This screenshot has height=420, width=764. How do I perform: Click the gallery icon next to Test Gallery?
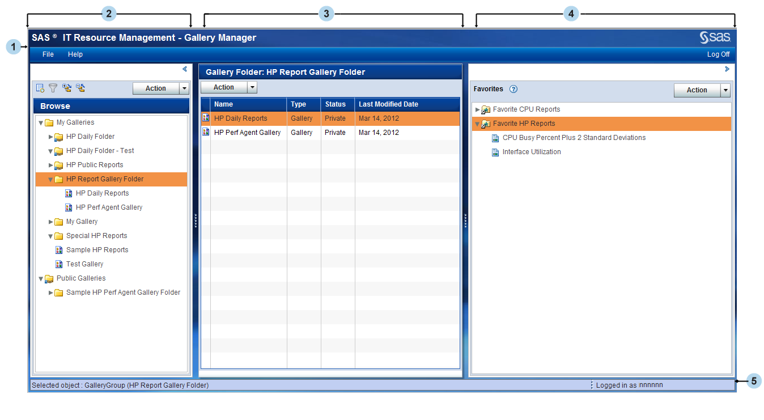pos(59,264)
